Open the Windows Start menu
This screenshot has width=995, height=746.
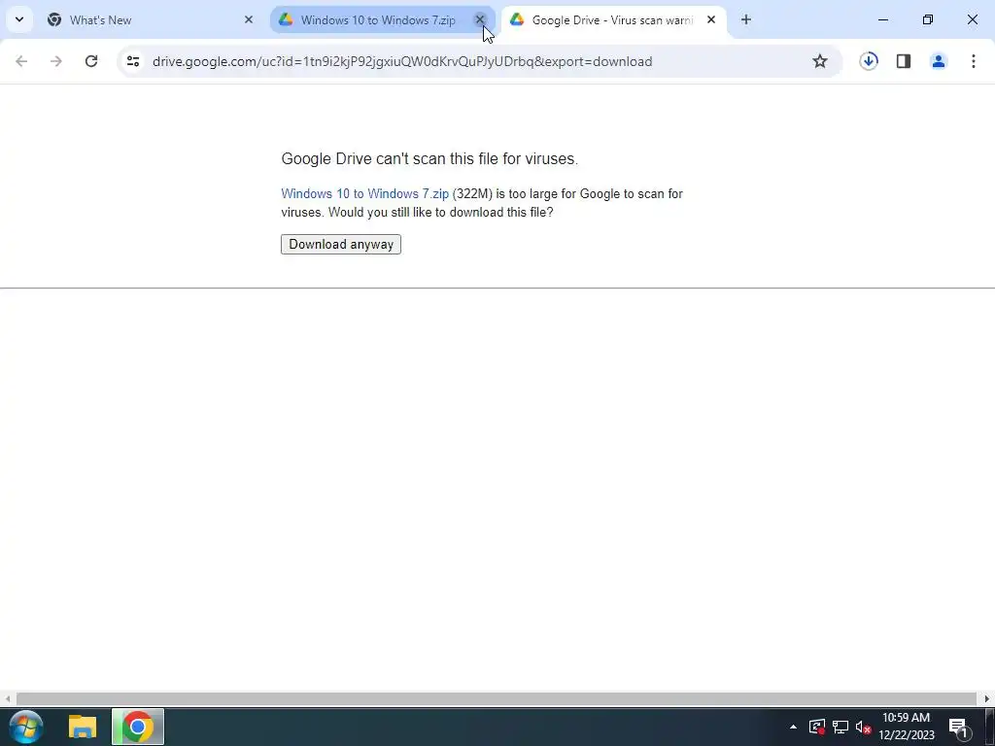[26, 727]
